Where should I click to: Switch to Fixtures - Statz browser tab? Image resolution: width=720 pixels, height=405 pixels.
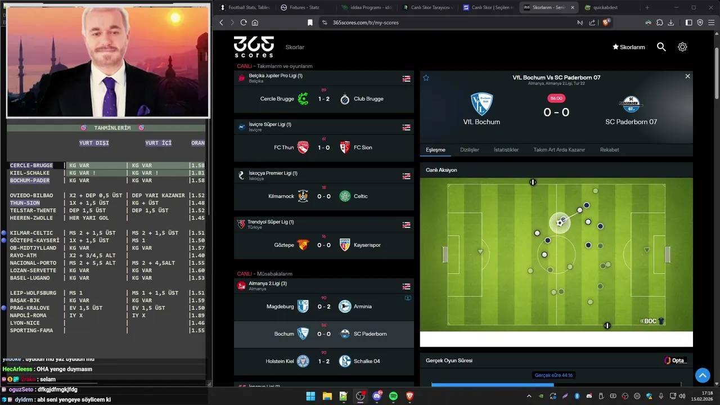304,7
